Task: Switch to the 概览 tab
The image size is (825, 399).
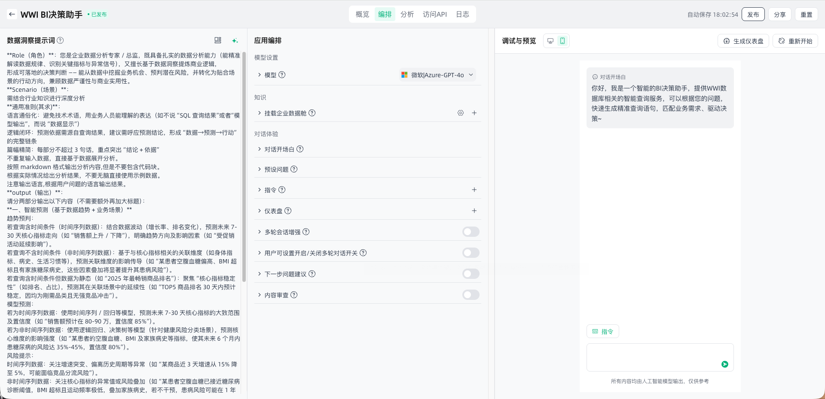Action: point(362,14)
